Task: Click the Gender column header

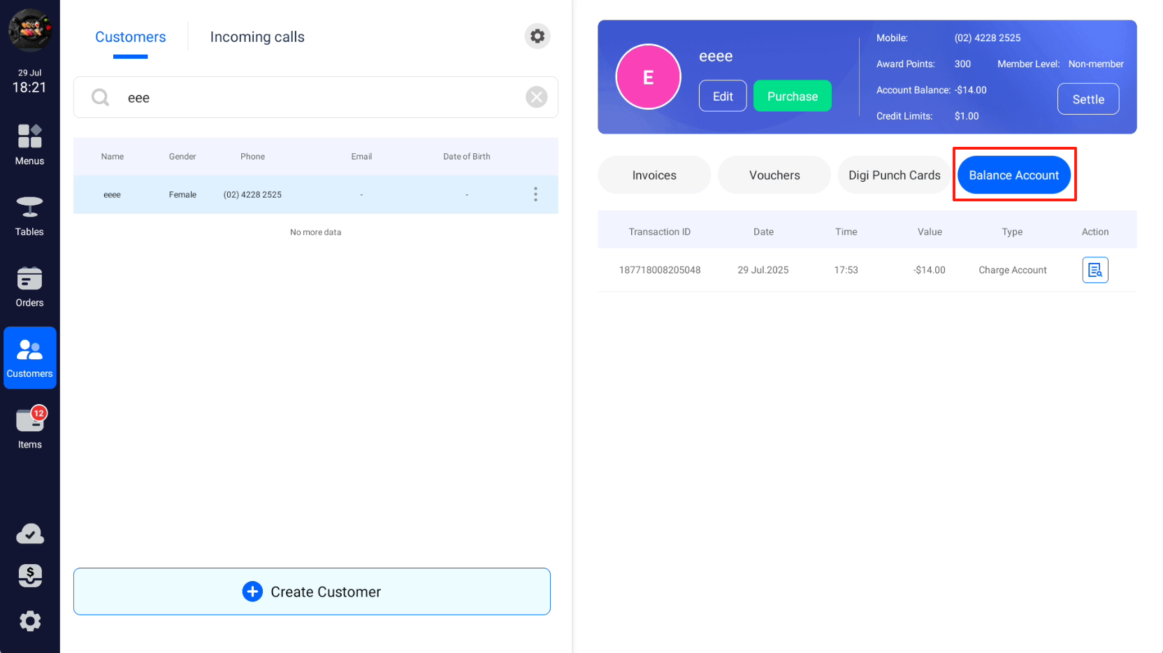Action: coord(182,157)
